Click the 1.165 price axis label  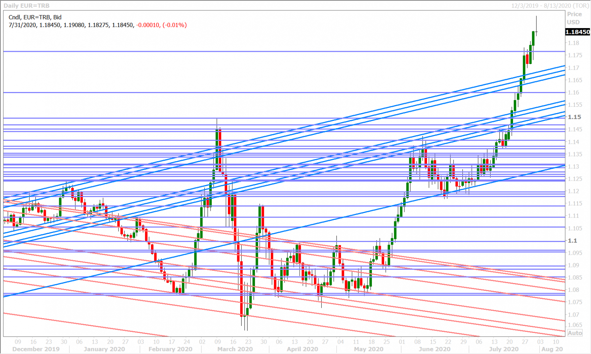pos(575,80)
